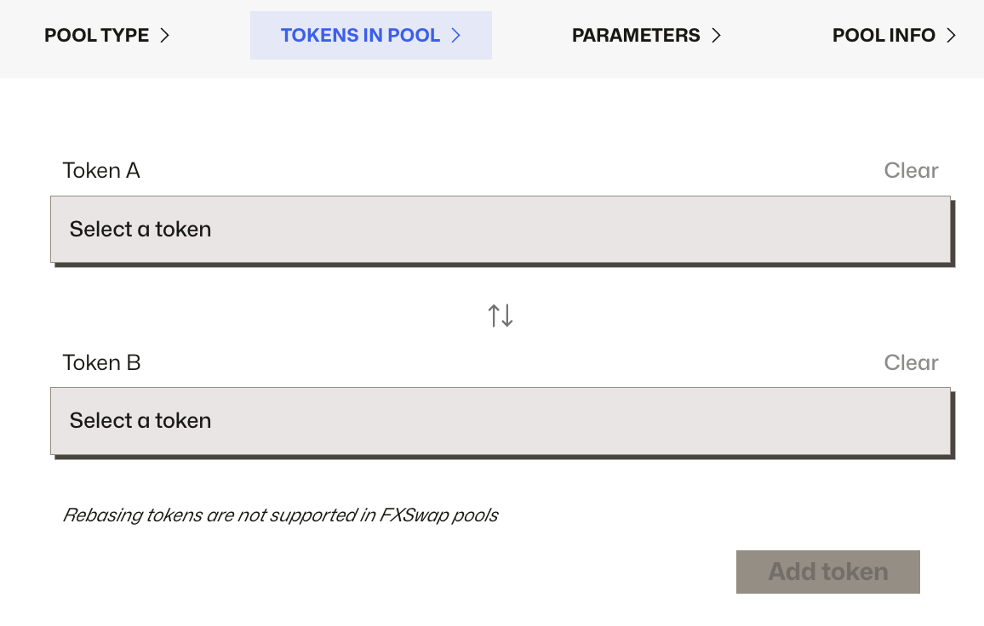Viewport: 984px width, 626px height.
Task: Click the down arrow of the swap icon
Action: [506, 315]
